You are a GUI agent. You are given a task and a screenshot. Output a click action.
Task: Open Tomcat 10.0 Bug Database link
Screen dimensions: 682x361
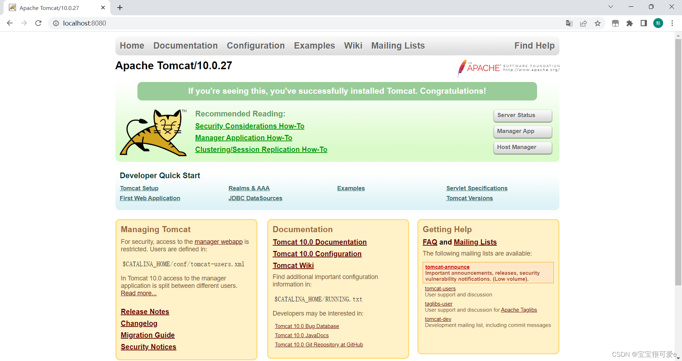(307, 326)
